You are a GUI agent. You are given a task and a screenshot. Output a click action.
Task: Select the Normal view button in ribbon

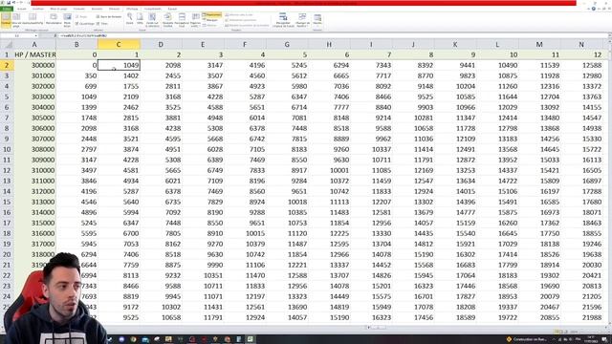6,20
